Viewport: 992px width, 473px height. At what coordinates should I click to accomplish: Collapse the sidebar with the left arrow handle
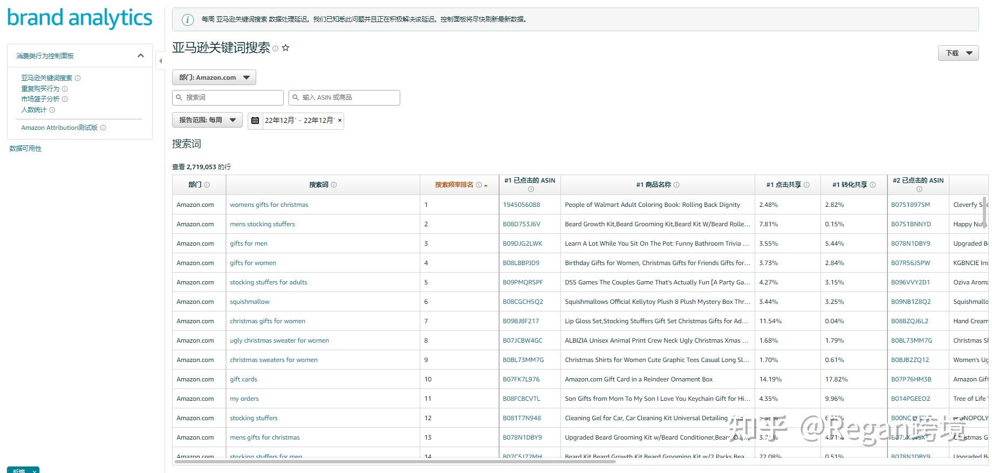click(160, 61)
